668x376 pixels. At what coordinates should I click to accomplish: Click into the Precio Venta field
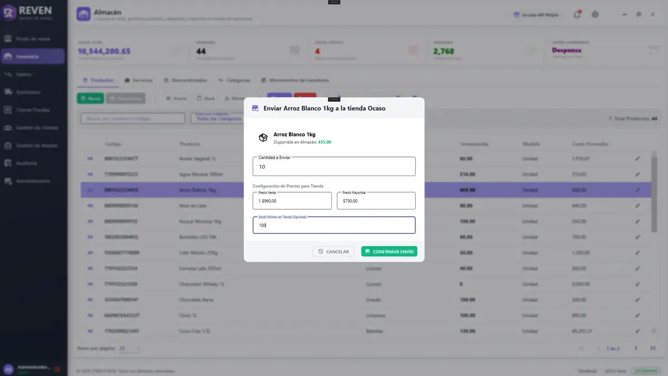coord(292,201)
